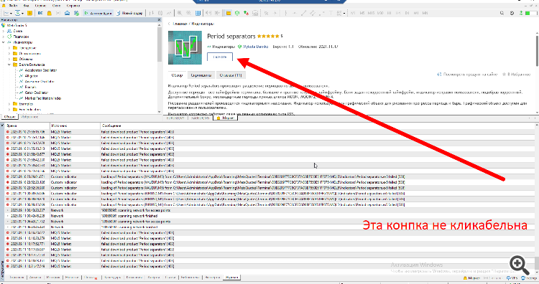
Task: Click the zoom in magnifier toolbar icon
Action: (x=180, y=13)
